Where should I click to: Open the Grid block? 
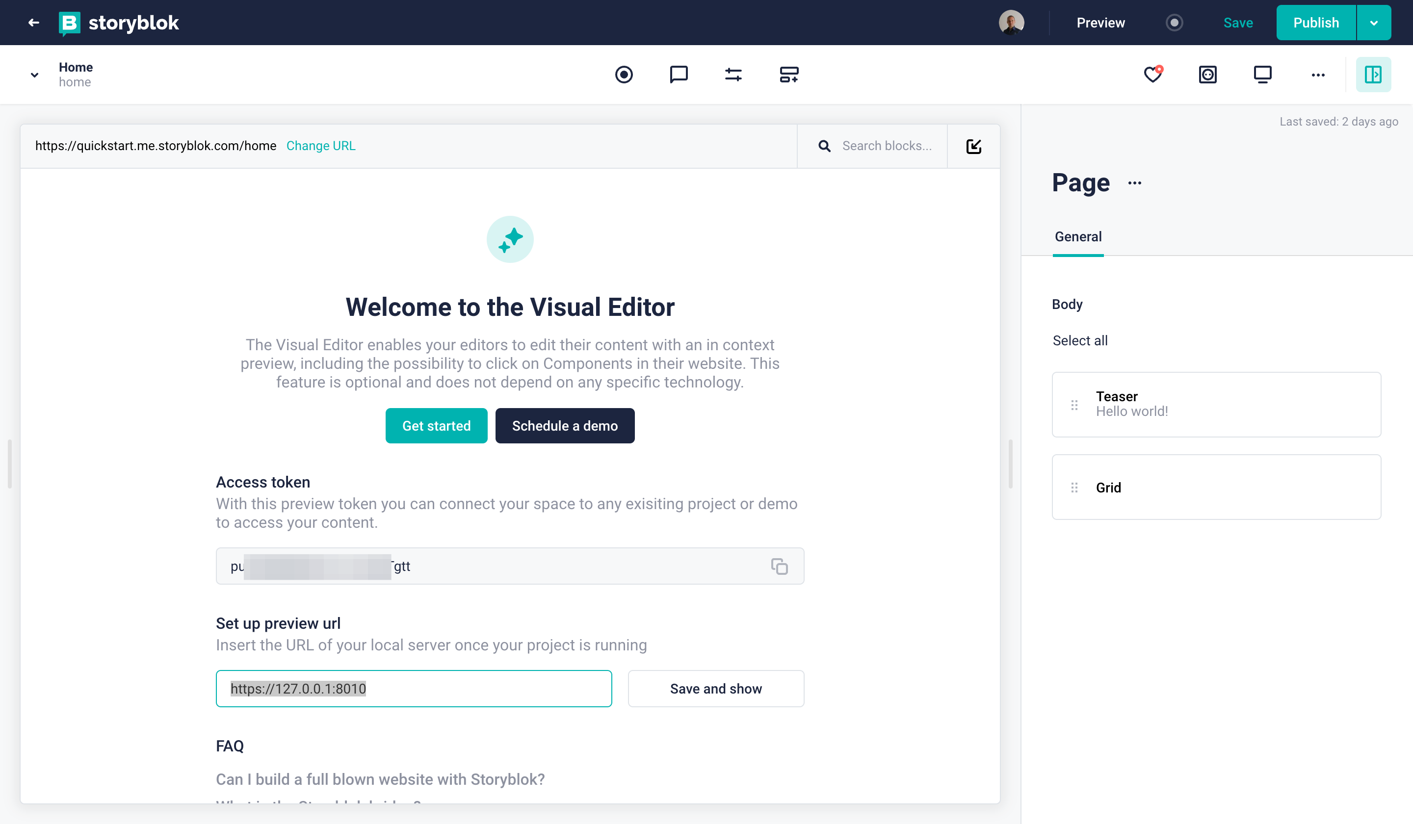pyautogui.click(x=1216, y=487)
